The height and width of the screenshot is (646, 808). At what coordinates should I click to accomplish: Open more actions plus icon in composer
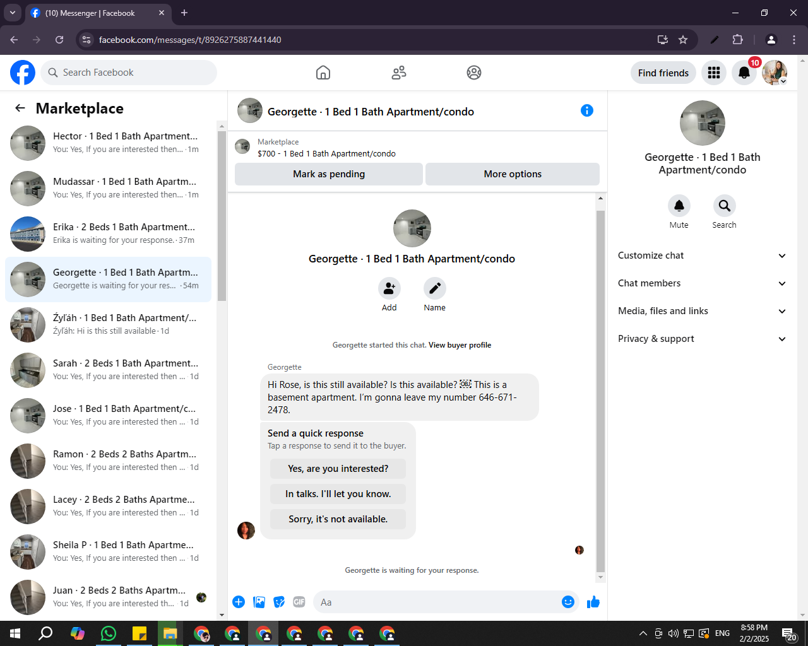(239, 602)
